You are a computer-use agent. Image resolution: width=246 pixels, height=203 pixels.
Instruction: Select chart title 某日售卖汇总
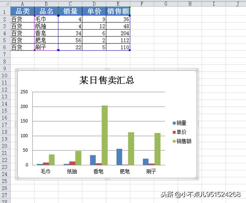[x=107, y=80]
